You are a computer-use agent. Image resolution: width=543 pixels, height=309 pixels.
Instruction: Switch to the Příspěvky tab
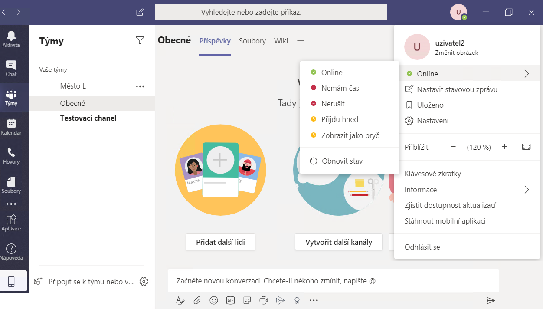pos(215,41)
